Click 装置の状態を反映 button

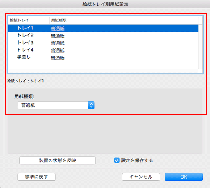coord(58,160)
